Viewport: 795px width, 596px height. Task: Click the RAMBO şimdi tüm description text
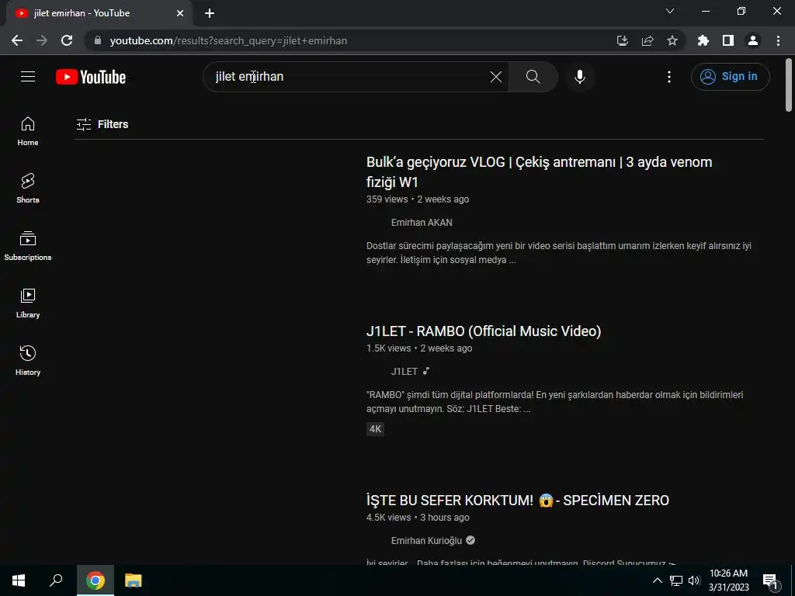pos(554,401)
